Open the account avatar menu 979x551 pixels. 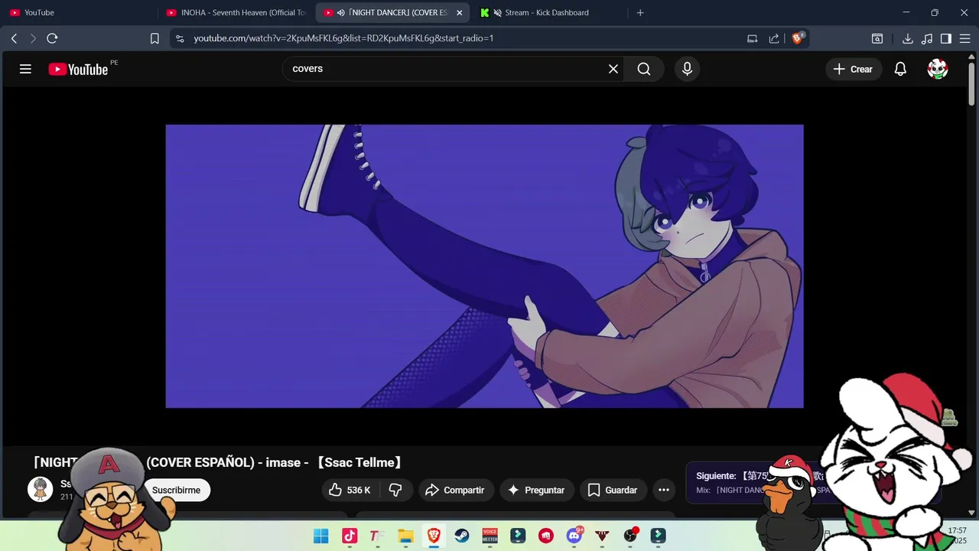click(x=938, y=69)
